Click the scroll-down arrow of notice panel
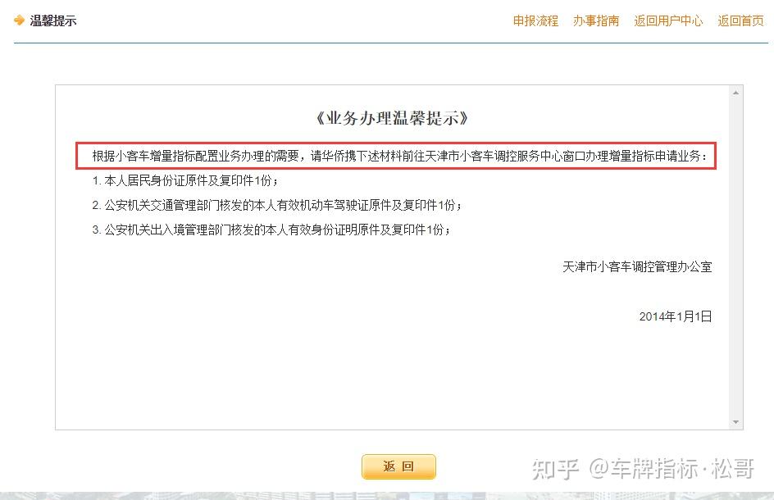 tap(735, 422)
